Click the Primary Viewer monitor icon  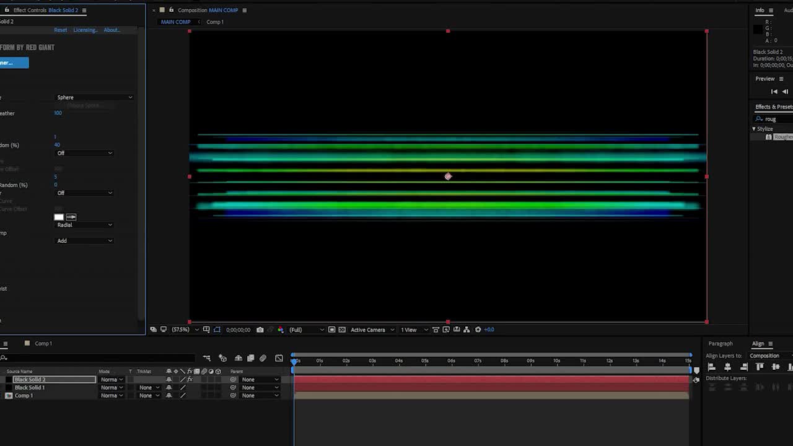pyautogui.click(x=163, y=330)
